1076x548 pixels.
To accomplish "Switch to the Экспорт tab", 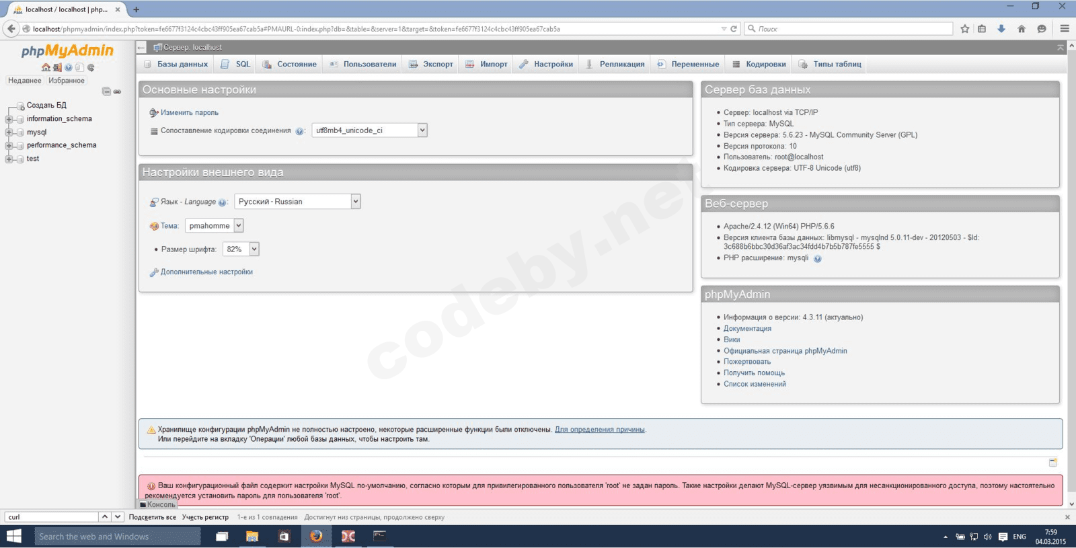I will point(431,65).
